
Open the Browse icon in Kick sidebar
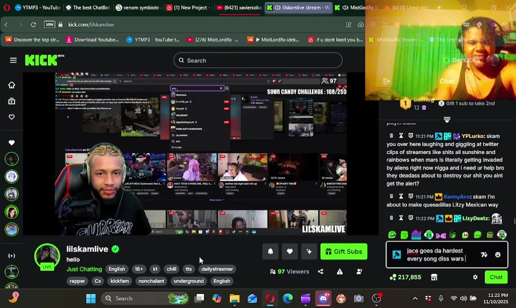click(12, 101)
